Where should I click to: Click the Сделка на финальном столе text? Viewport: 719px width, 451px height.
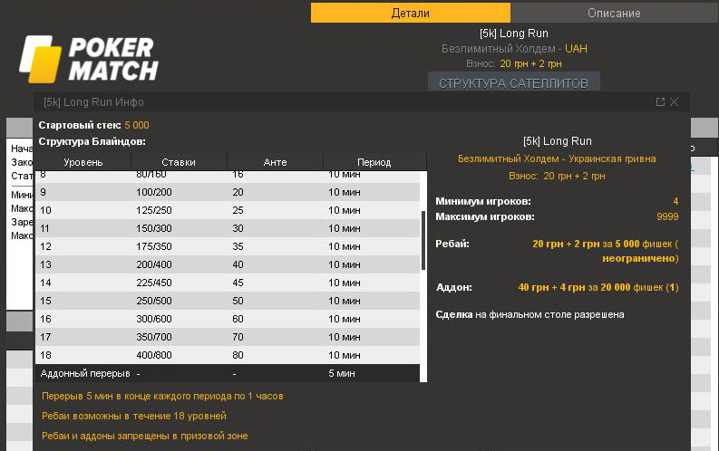click(x=530, y=314)
